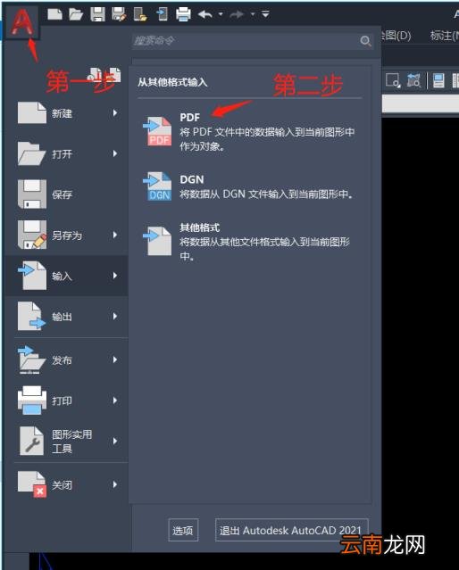Click the rectangle-with-cursor icon on the main window toolbar
Viewport: 459px width, 570px height.
[393, 80]
